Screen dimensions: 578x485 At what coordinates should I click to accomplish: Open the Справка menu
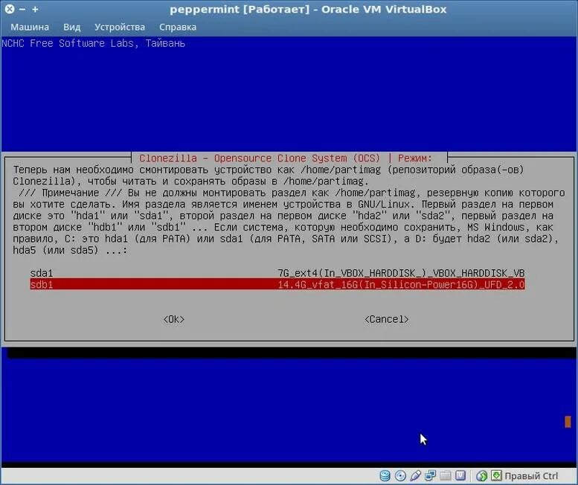pos(178,28)
